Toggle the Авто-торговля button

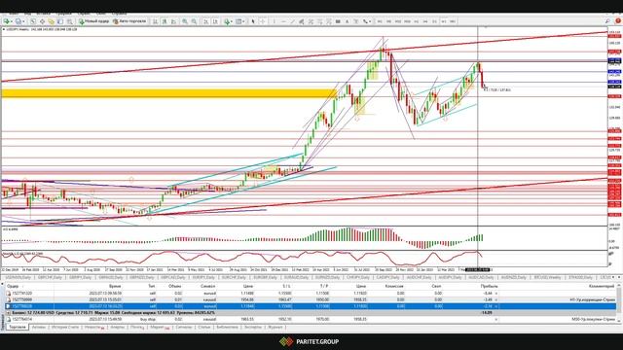pyautogui.click(x=129, y=21)
